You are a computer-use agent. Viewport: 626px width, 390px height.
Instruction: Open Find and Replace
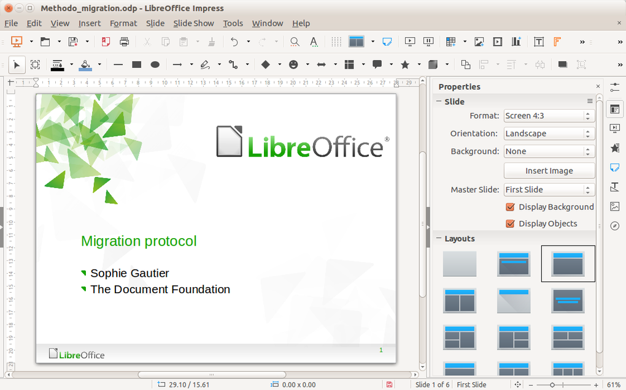tap(294, 42)
